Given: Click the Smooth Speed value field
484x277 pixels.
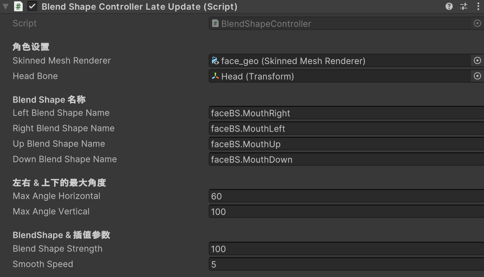Looking at the screenshot, I should click(x=347, y=264).
